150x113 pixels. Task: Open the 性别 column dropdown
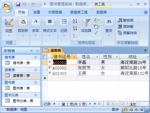click(x=117, y=57)
